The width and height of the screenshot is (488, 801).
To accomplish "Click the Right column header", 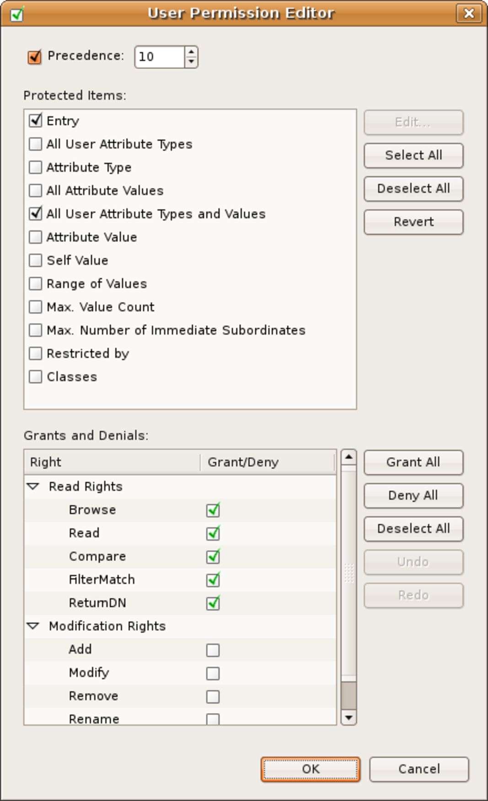I will coord(112,462).
